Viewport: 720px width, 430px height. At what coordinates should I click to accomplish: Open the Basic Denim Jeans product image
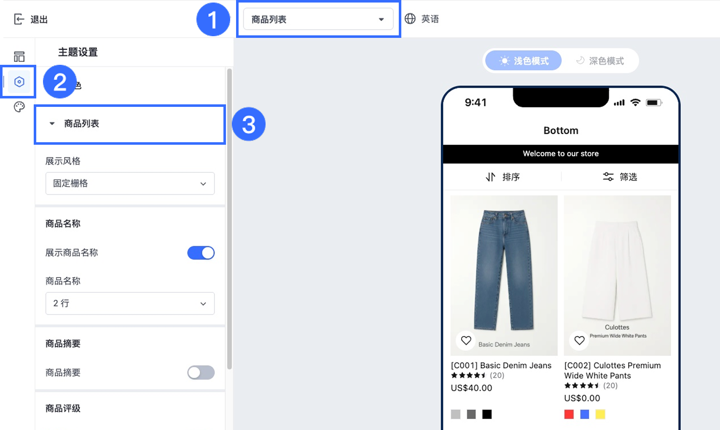[x=504, y=275]
